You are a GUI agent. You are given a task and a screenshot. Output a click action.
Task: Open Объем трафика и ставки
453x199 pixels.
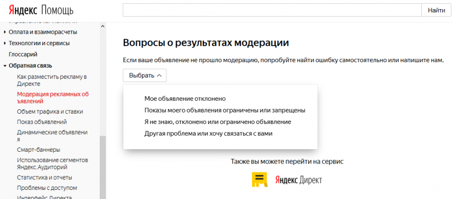[50, 112]
